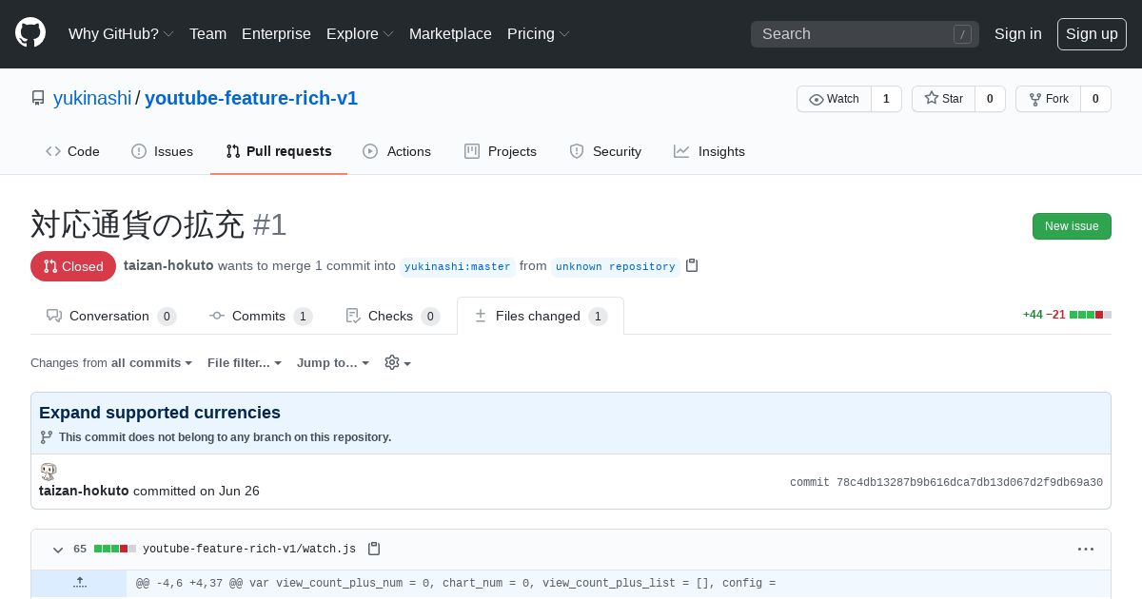Click the diff hunk header @@ -4,6 +4,37

(456, 583)
